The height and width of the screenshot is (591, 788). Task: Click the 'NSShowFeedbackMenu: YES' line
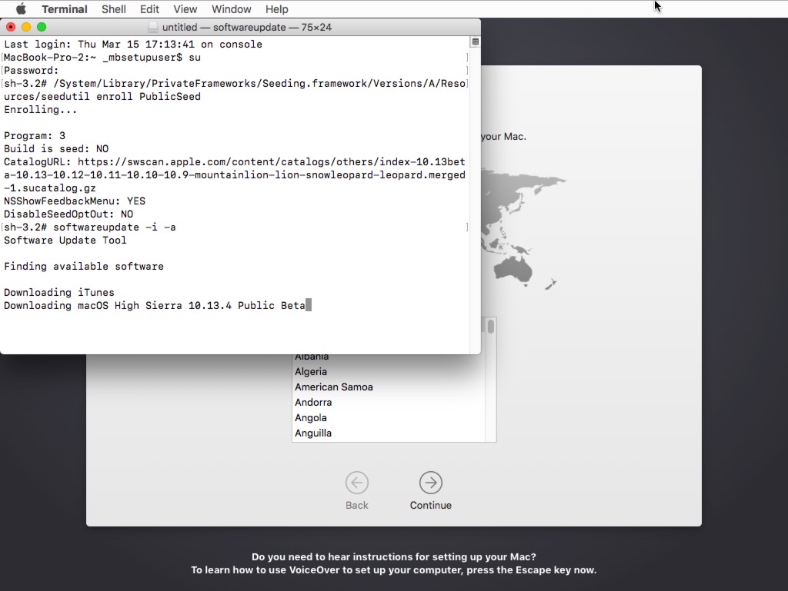[75, 201]
